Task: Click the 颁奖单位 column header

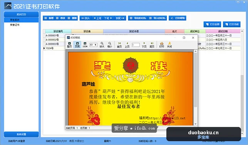Action: coord(195,31)
